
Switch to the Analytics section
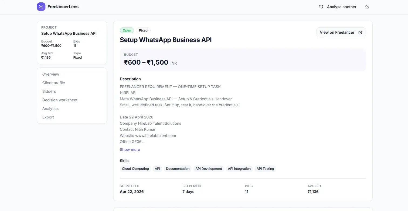(50, 109)
